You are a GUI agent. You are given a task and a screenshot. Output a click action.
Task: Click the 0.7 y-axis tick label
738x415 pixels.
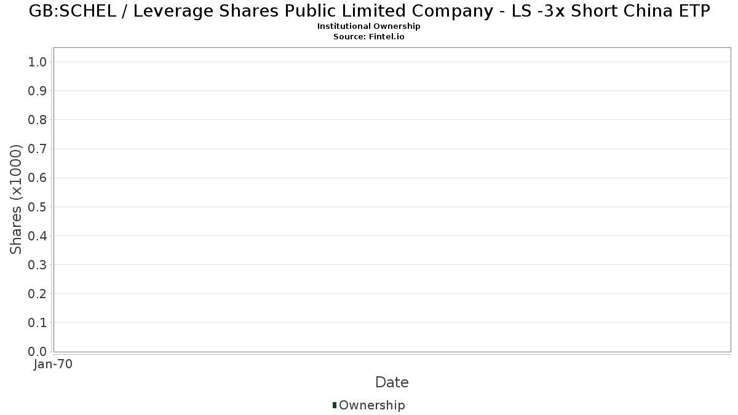38,149
